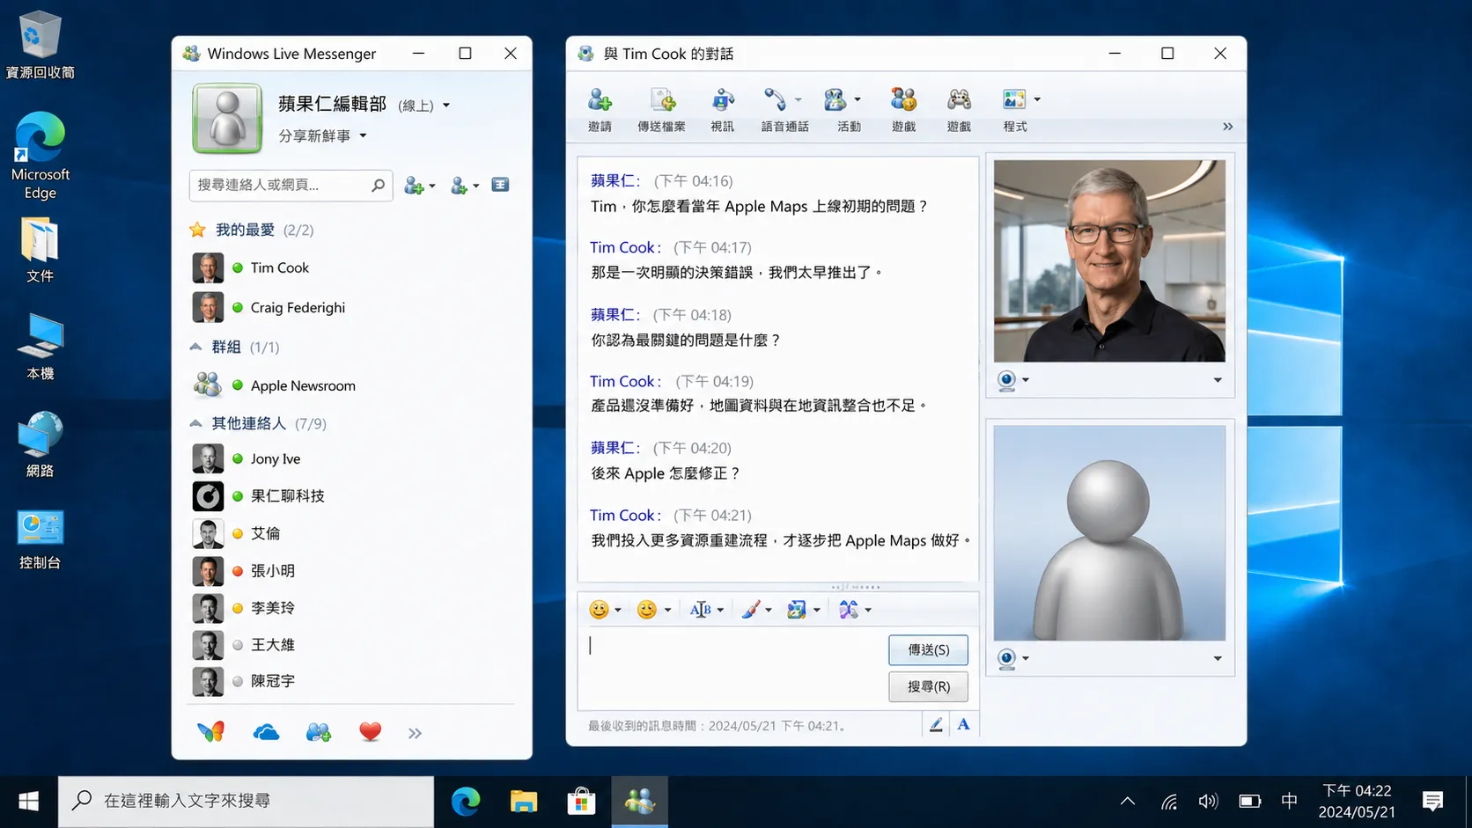Open the background image picker

coord(797,610)
